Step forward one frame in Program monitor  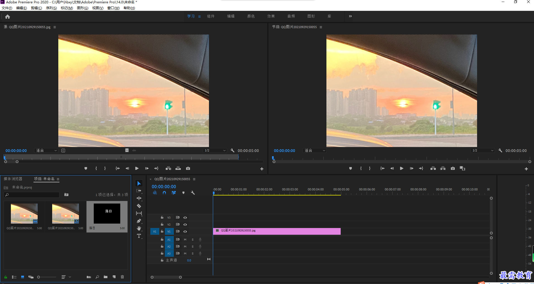click(412, 168)
